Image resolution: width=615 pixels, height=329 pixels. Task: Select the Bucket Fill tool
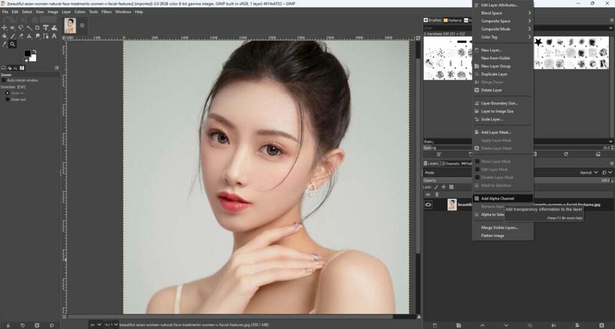[x=4, y=35]
